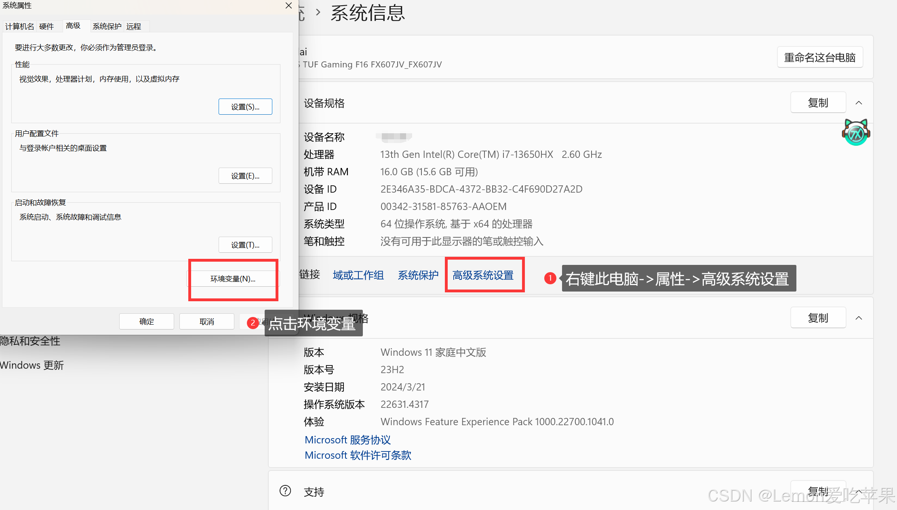The height and width of the screenshot is (510, 897).
Task: Click the cat headphone avatar icon
Action: pyautogui.click(x=855, y=132)
